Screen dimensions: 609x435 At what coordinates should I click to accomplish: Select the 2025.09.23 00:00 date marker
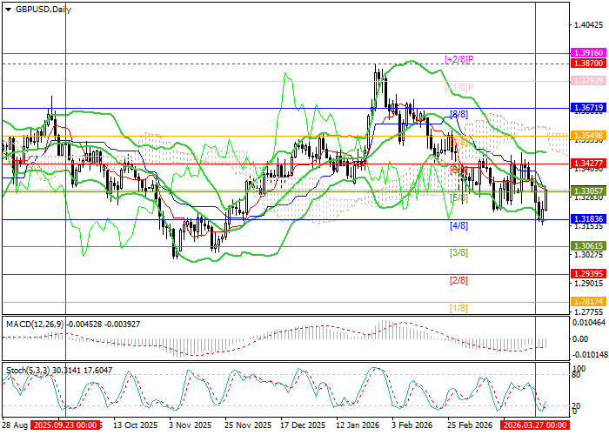[x=65, y=425]
